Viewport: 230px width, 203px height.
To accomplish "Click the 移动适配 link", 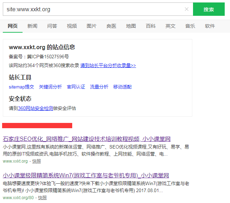I will click(122, 87).
